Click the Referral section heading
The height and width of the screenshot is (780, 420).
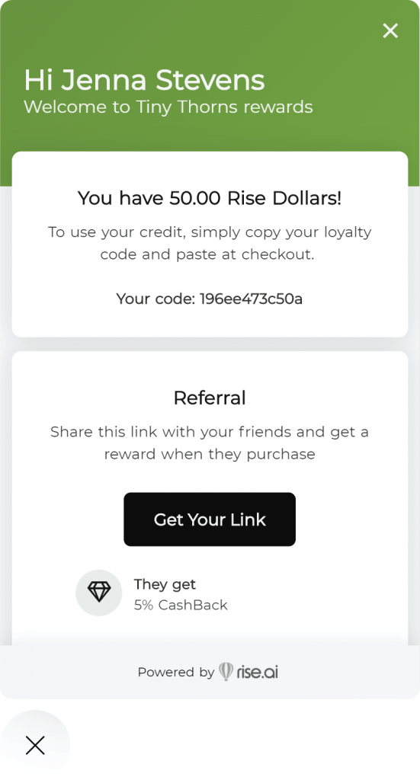click(210, 398)
